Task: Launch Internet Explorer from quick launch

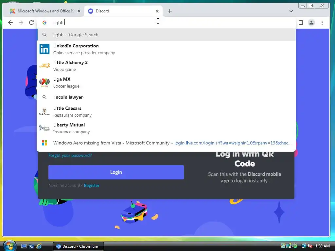Action: click(x=39, y=246)
